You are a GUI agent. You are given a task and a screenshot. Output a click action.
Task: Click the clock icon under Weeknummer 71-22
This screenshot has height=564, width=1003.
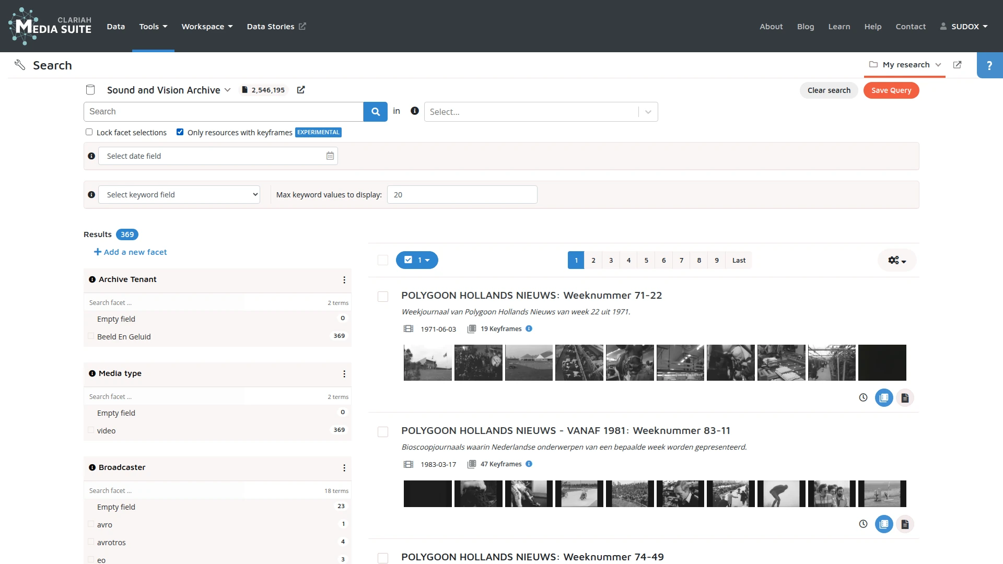(863, 398)
